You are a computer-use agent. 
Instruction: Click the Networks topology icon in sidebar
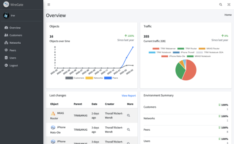pos(6,43)
